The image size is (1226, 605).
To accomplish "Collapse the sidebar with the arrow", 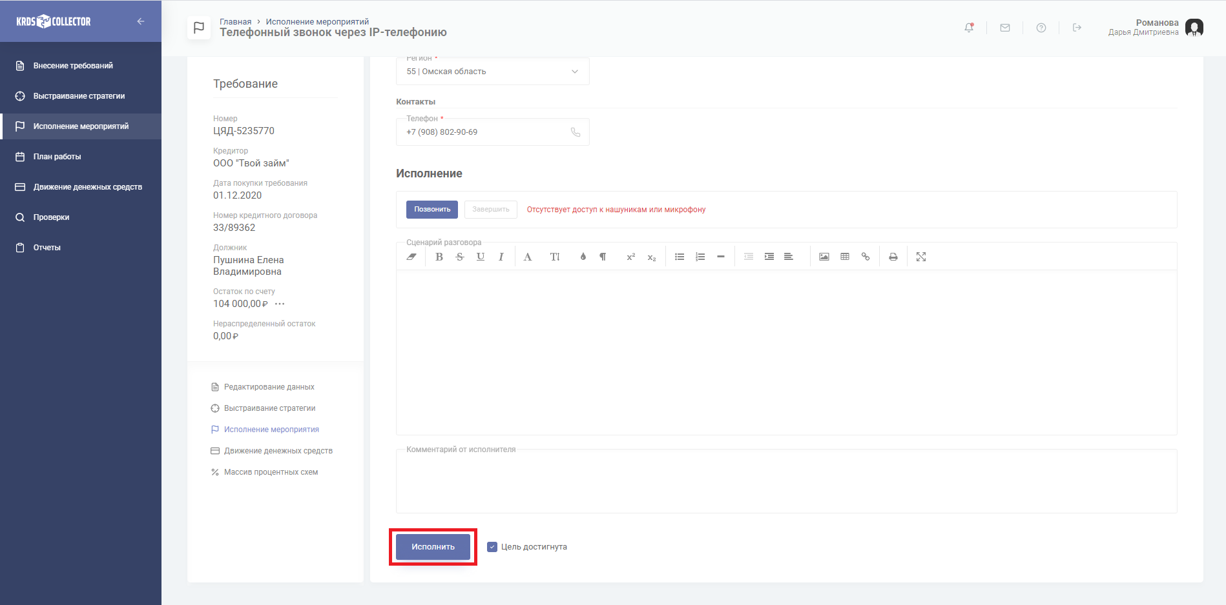I will (141, 21).
